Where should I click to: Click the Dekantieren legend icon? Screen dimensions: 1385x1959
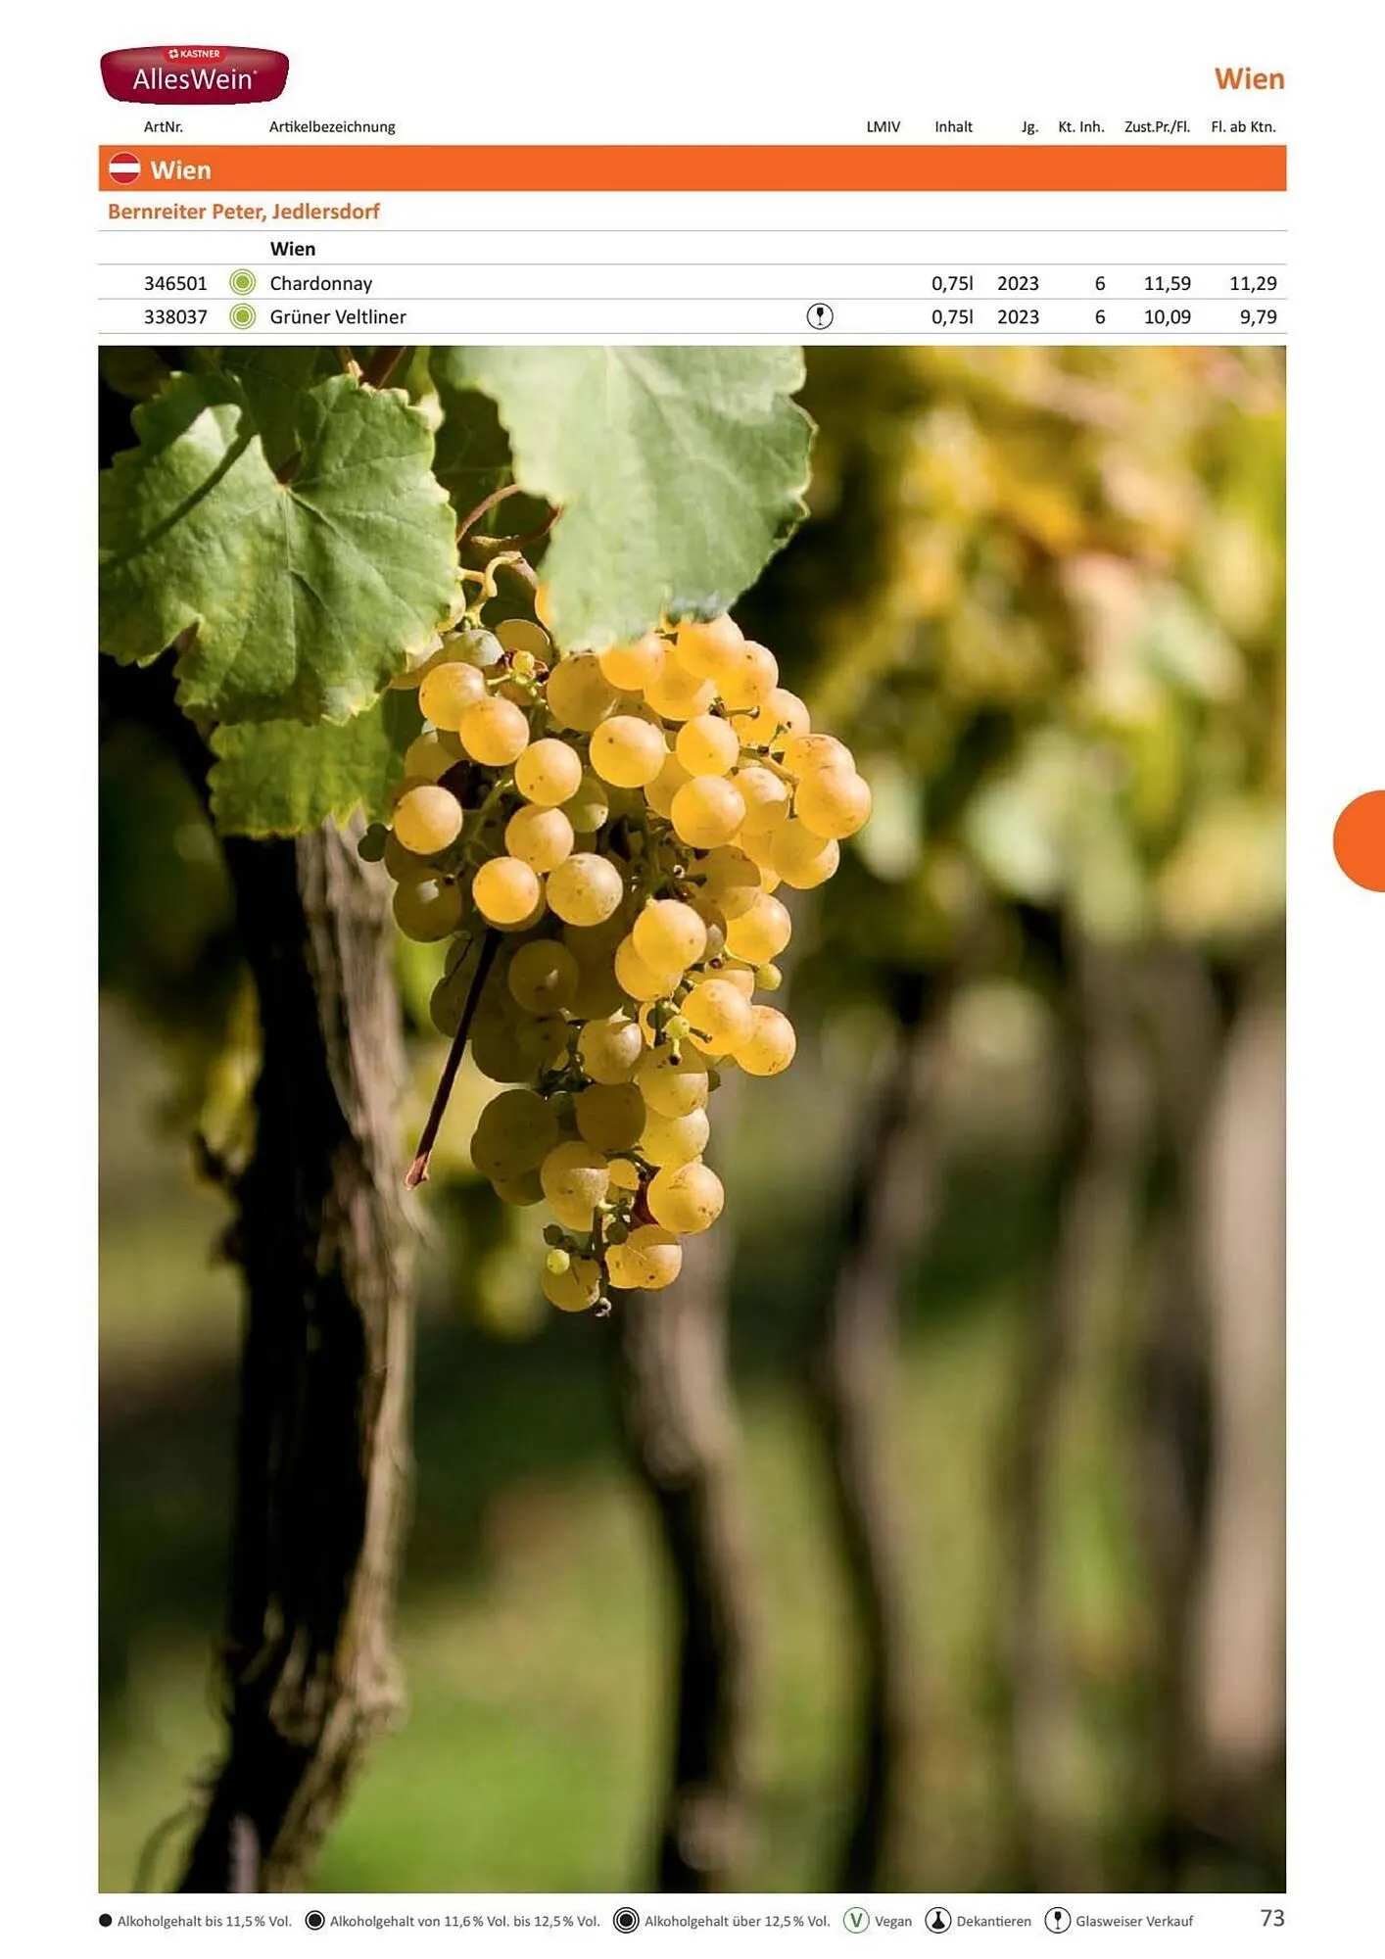938,1920
